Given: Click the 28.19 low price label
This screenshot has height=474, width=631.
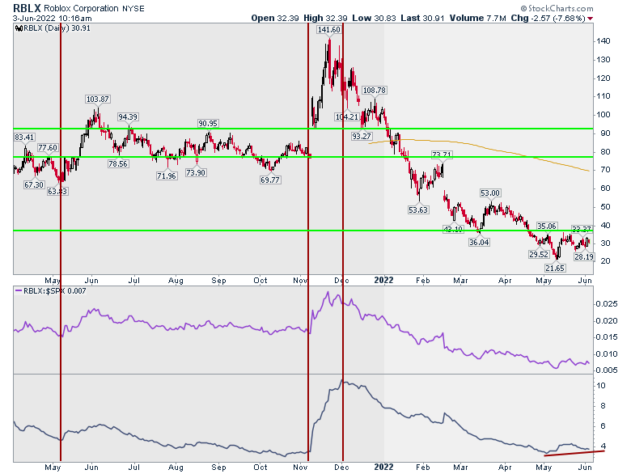Looking at the screenshot, I should pyautogui.click(x=583, y=256).
